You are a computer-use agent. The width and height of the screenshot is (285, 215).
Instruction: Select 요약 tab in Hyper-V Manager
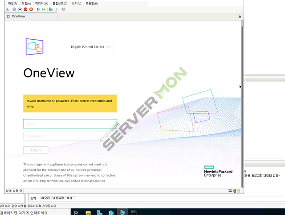33,198
